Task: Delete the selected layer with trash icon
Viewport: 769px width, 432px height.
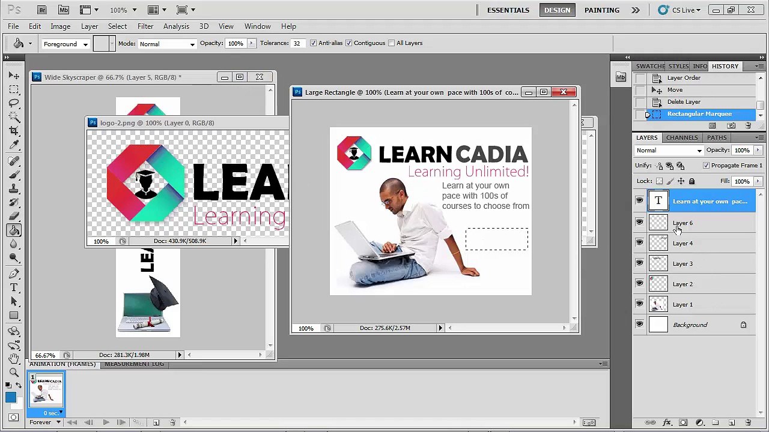Action: pos(748,422)
